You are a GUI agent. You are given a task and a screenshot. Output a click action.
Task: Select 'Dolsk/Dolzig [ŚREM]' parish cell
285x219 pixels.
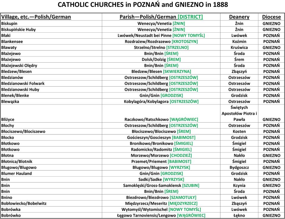tap(161, 59)
